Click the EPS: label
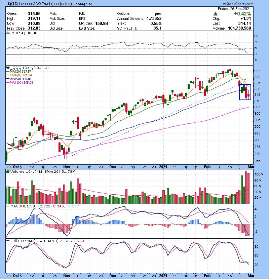Screen dimensions: 269x279 click(x=83, y=18)
